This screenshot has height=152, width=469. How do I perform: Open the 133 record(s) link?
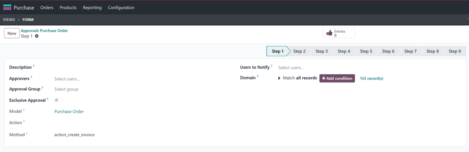tap(372, 78)
